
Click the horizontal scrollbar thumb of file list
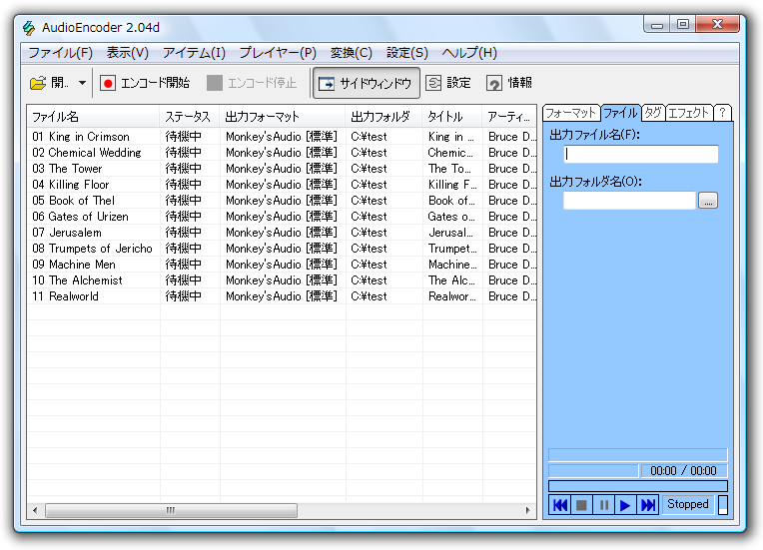[x=171, y=511]
